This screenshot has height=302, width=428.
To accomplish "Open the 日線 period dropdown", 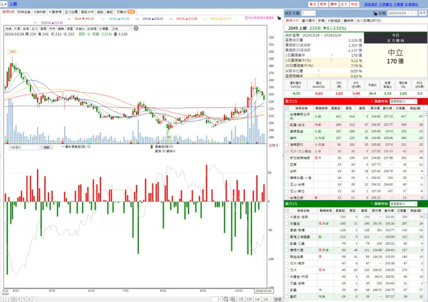I will pyautogui.click(x=121, y=28).
